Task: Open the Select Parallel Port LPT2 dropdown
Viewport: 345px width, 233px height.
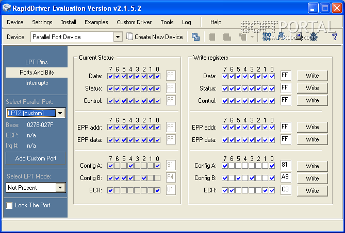Action: [60, 113]
